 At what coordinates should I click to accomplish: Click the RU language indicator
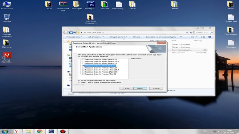tap(205, 131)
